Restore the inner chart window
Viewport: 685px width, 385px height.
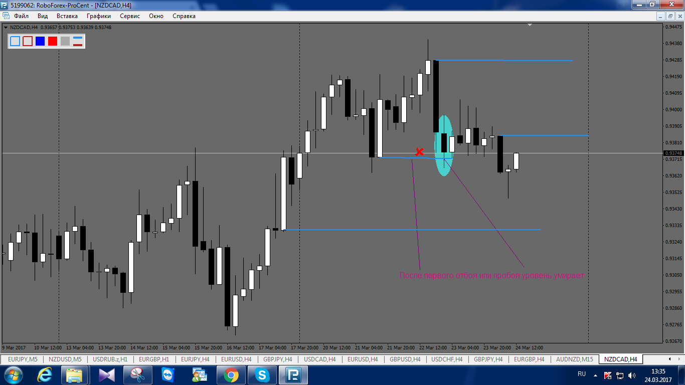click(670, 16)
